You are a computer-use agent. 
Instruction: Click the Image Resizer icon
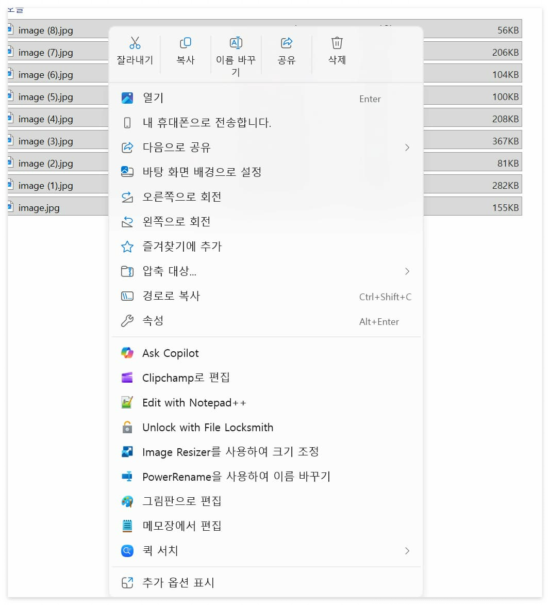pyautogui.click(x=127, y=452)
